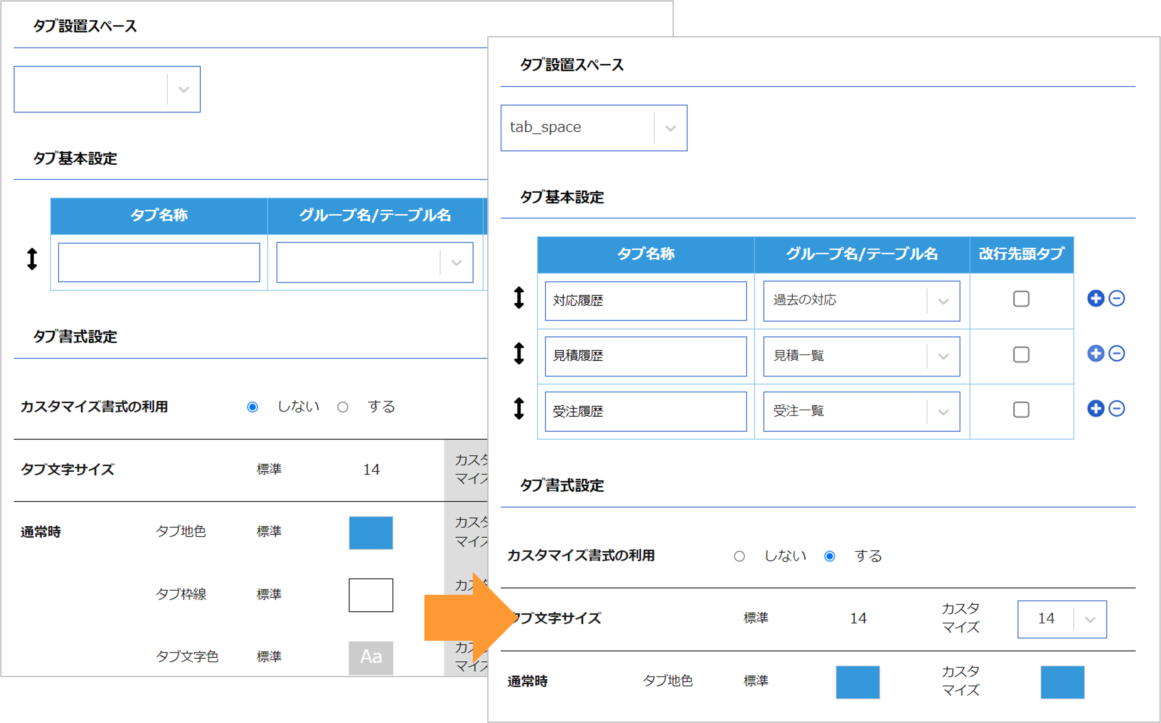Click グループ名/テーブル名 header in right panel
Image resolution: width=1161 pixels, height=723 pixels.
(862, 255)
